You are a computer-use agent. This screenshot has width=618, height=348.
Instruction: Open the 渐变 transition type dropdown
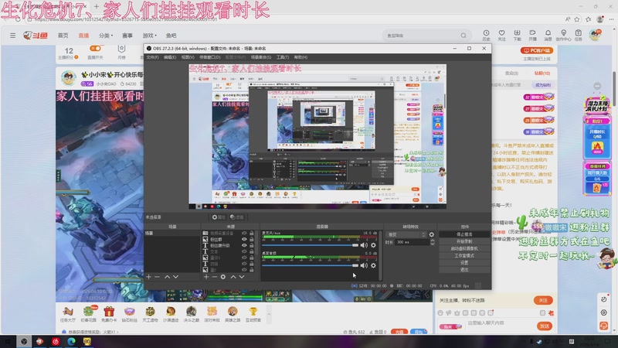coord(406,234)
